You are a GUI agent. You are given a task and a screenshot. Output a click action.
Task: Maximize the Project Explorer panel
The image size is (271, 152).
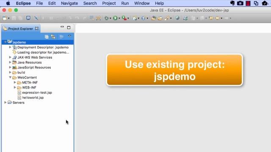(69, 27)
